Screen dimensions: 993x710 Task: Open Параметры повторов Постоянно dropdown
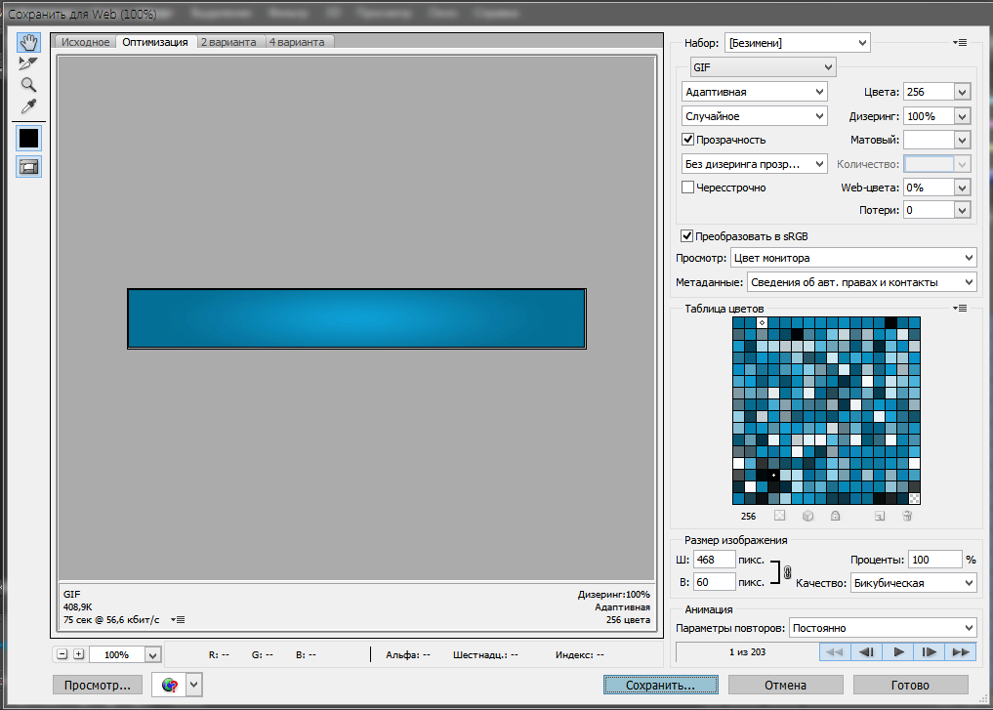[x=883, y=628]
